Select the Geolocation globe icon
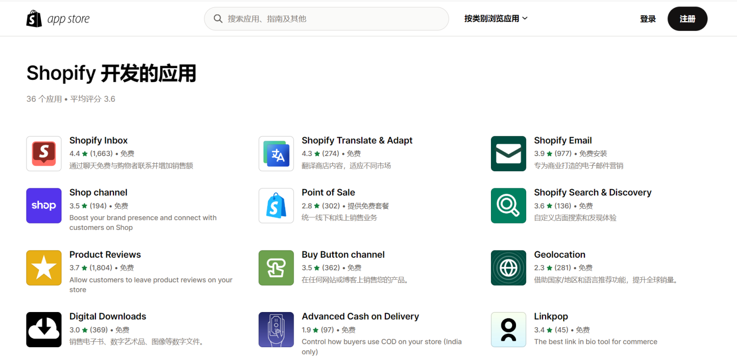 (x=508, y=268)
